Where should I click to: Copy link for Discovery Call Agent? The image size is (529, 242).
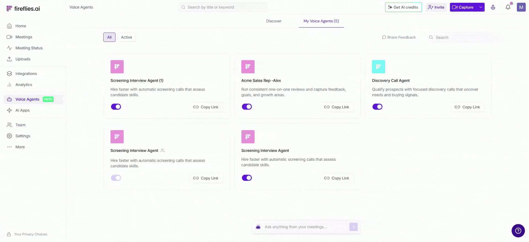pyautogui.click(x=468, y=107)
